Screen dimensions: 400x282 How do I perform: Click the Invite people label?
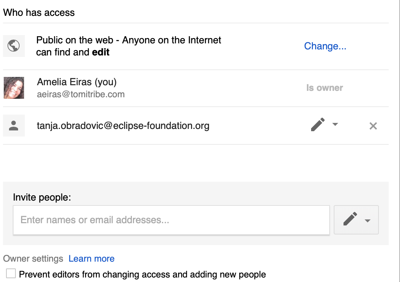[42, 197]
